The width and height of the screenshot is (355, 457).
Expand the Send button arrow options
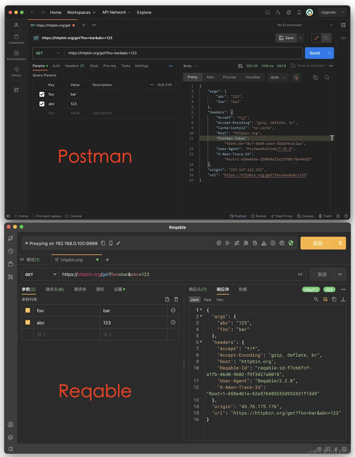[329, 53]
